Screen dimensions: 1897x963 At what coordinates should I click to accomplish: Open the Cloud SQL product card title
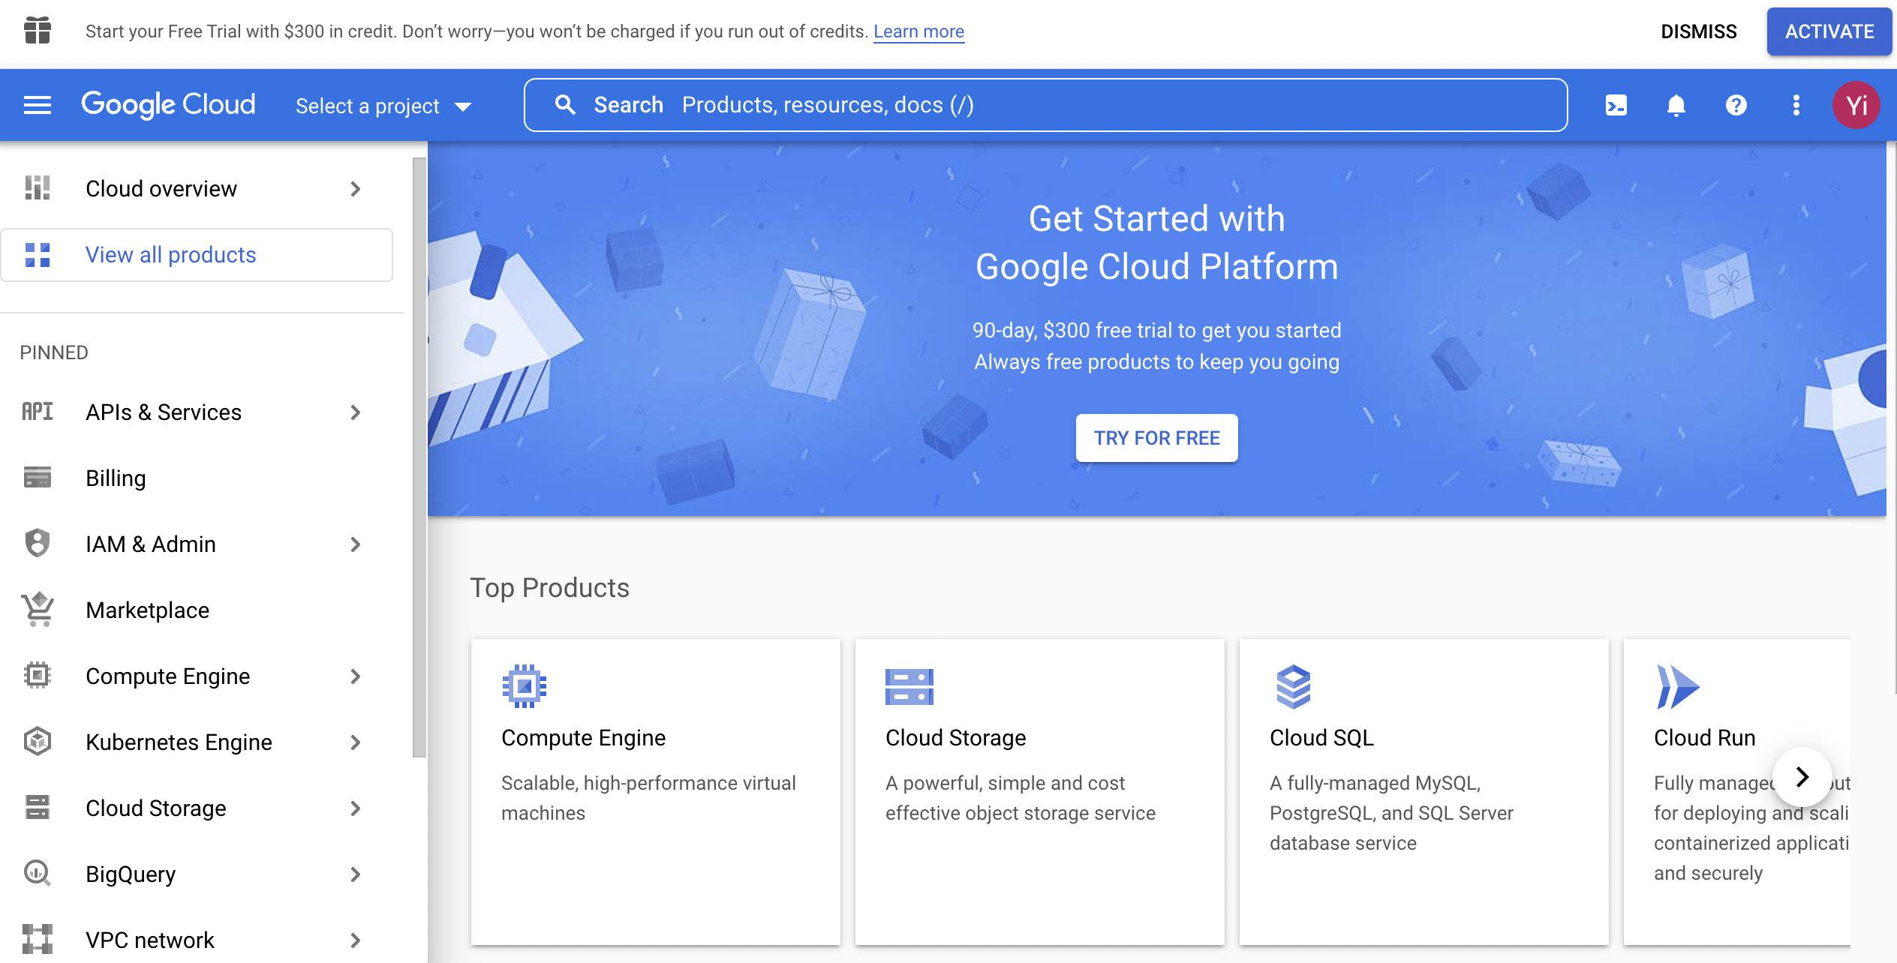(x=1321, y=738)
